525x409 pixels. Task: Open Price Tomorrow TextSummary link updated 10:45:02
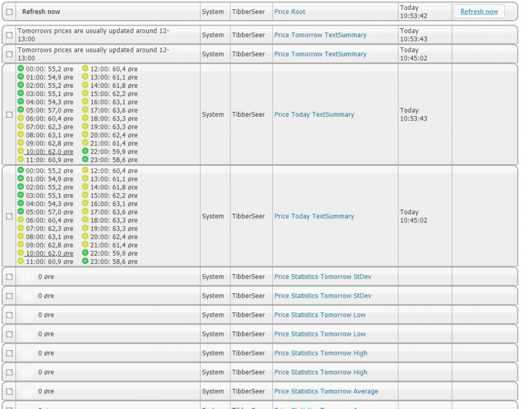(x=320, y=55)
